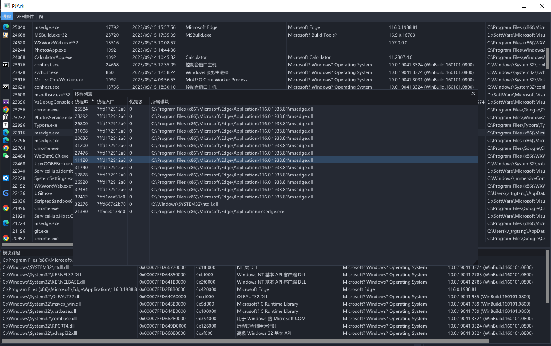Image resolution: width=551 pixels, height=346 pixels.
Task: Click the Chrome icon for PID 20952
Action: pos(6,239)
